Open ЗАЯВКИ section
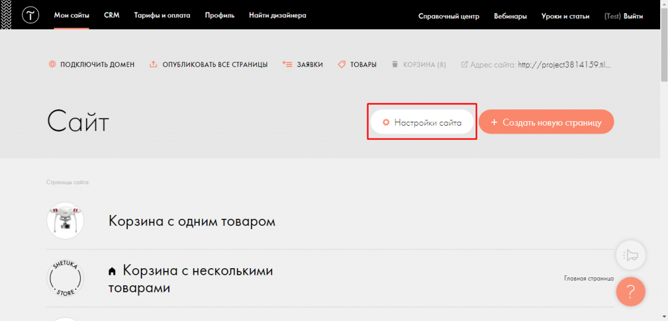Image resolution: width=668 pixels, height=321 pixels. tap(310, 64)
